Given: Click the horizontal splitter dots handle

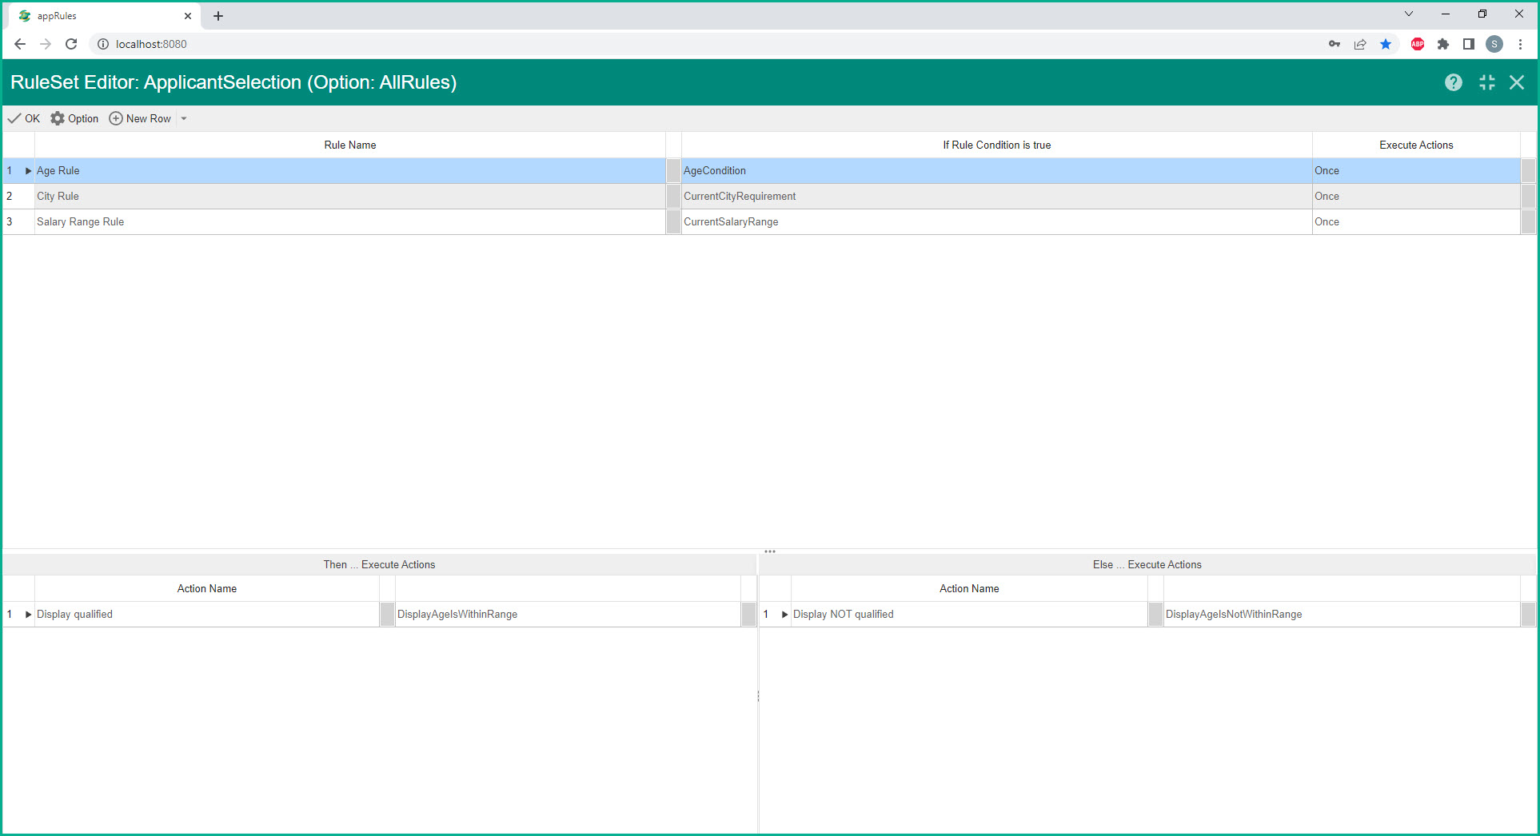Looking at the screenshot, I should (770, 551).
